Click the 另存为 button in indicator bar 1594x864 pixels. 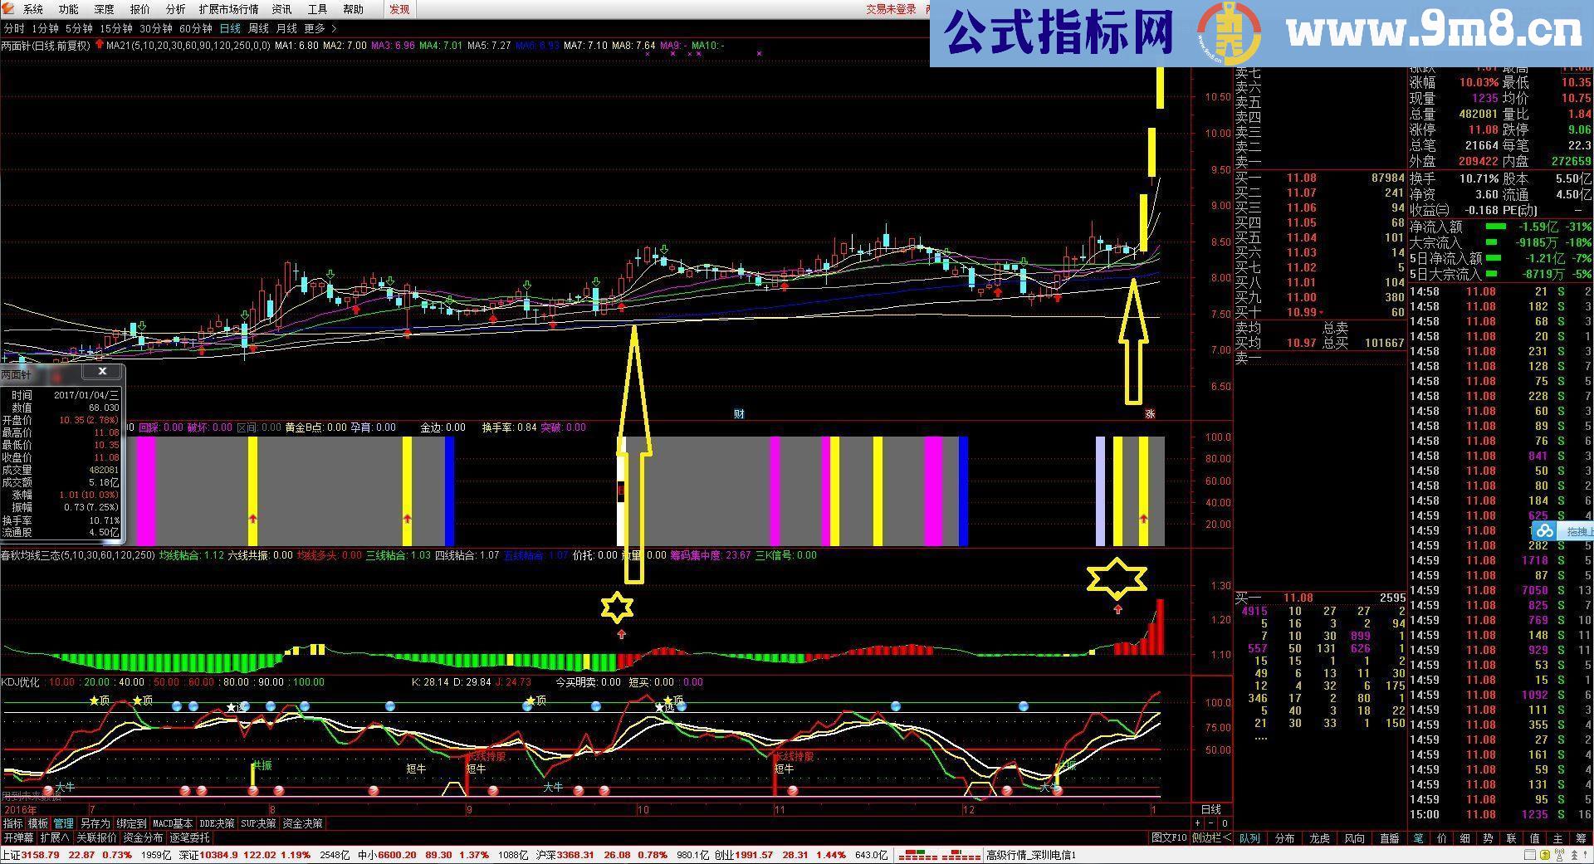pos(95,823)
